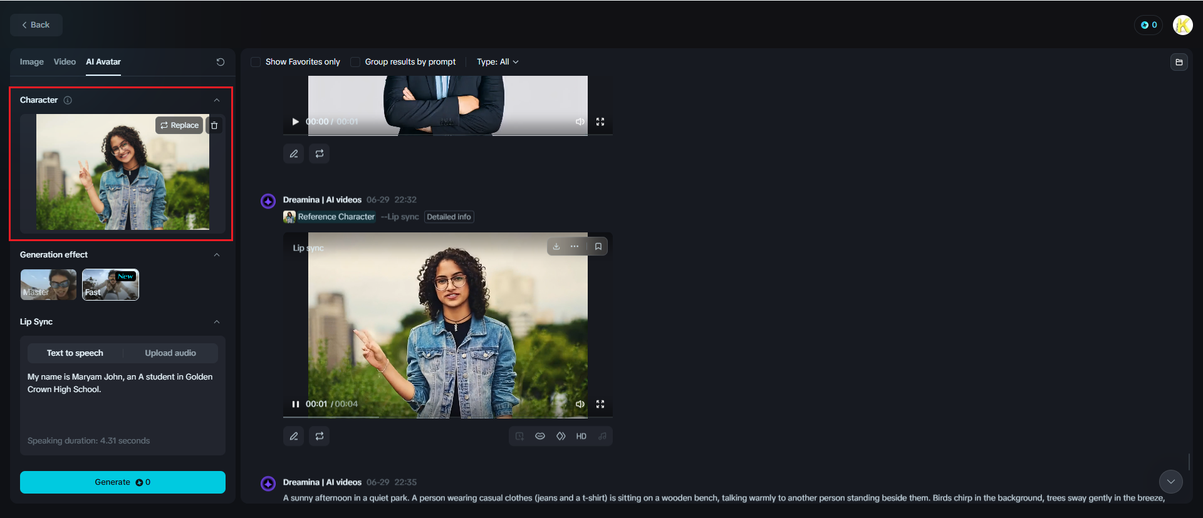Add soundtrack using the music note icon
The image size is (1203, 518).
click(602, 436)
